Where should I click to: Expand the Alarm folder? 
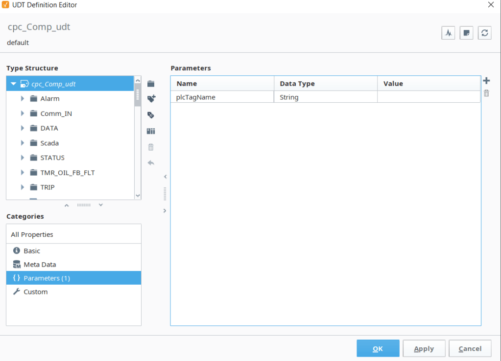pos(23,99)
